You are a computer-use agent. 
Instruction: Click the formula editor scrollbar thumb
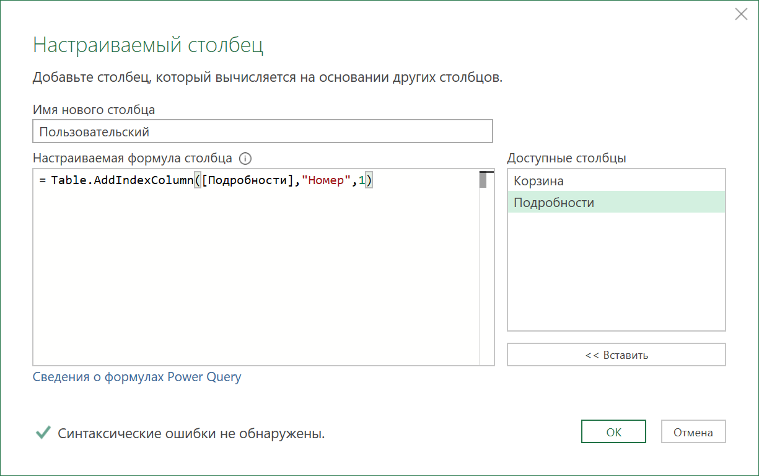pos(483,180)
